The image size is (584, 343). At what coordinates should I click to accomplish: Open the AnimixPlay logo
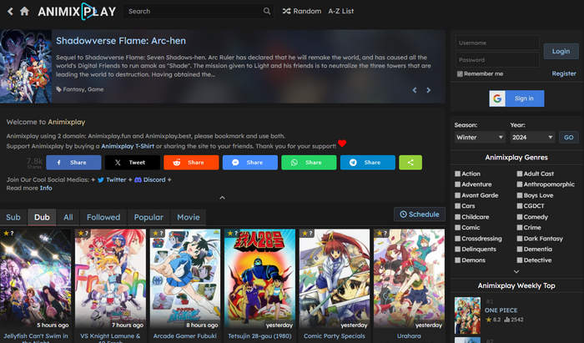(x=77, y=12)
